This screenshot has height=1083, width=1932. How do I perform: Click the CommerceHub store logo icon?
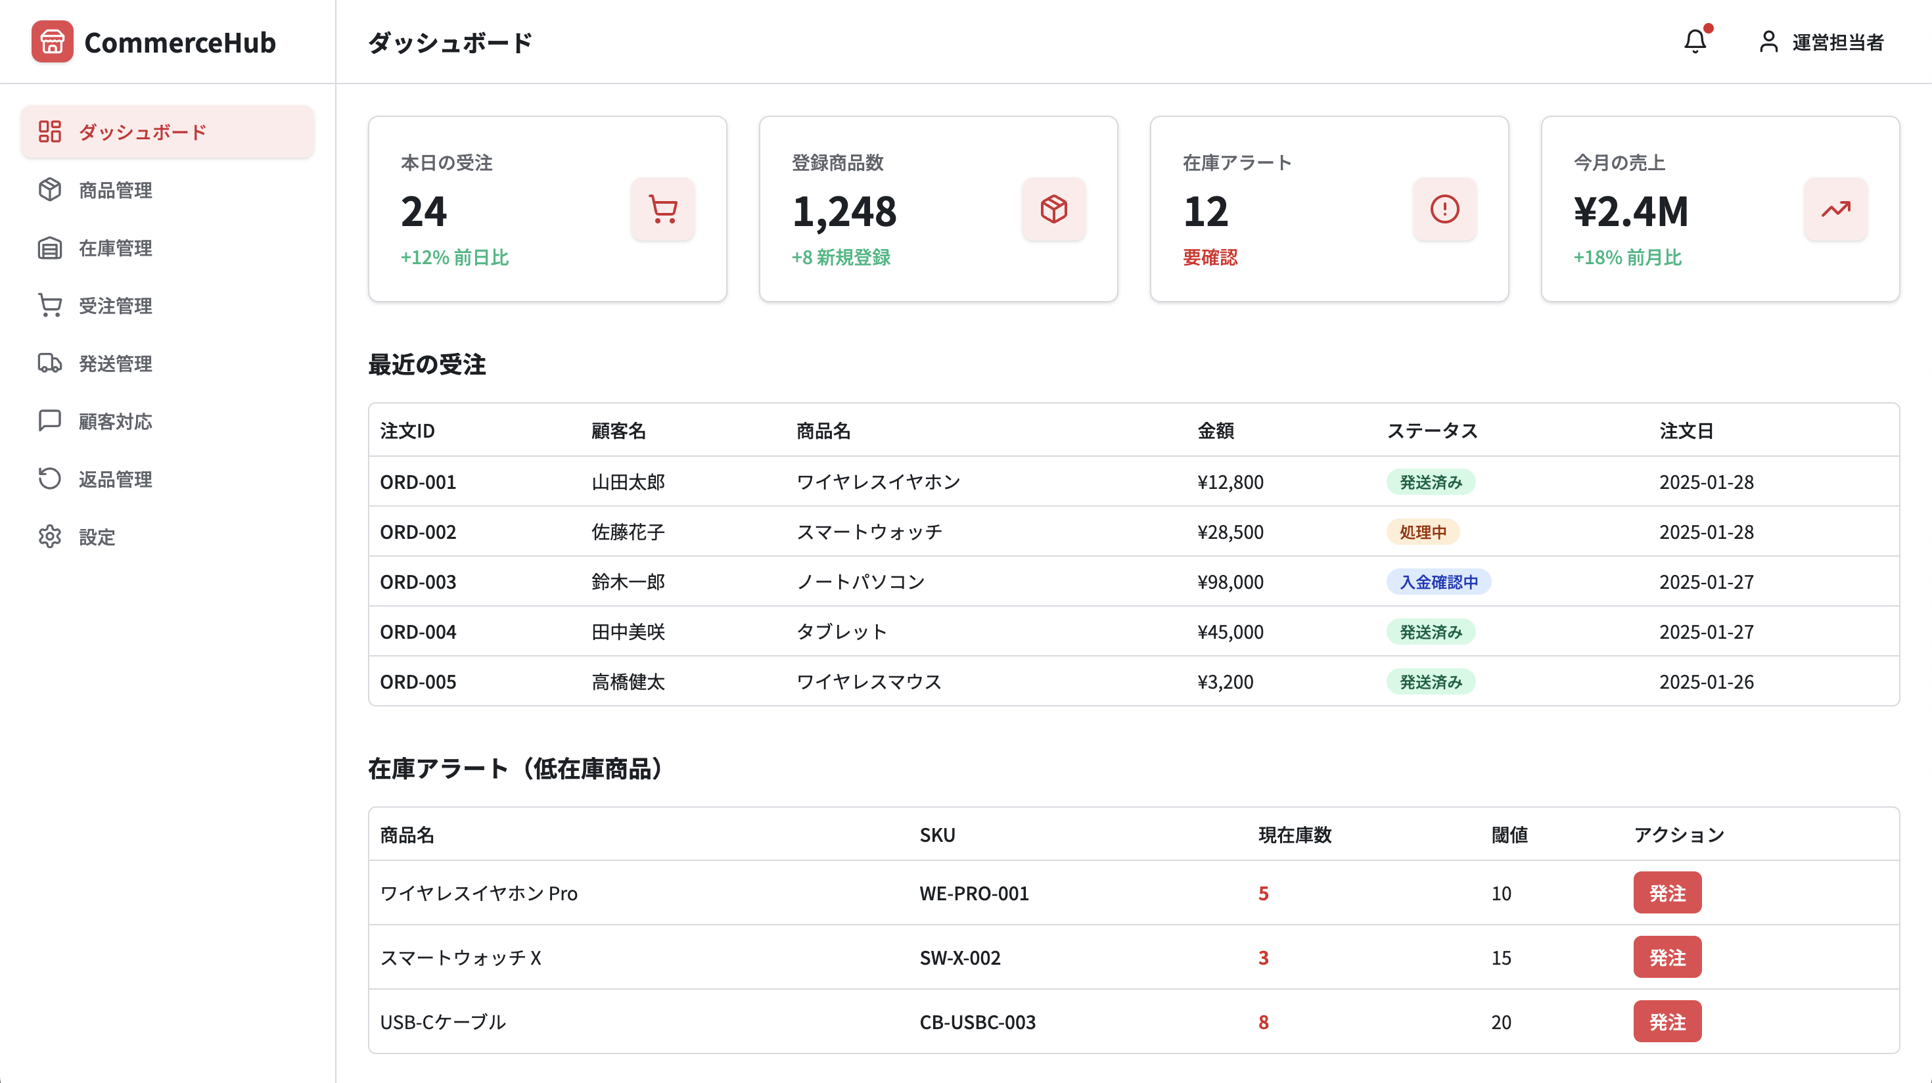click(52, 43)
